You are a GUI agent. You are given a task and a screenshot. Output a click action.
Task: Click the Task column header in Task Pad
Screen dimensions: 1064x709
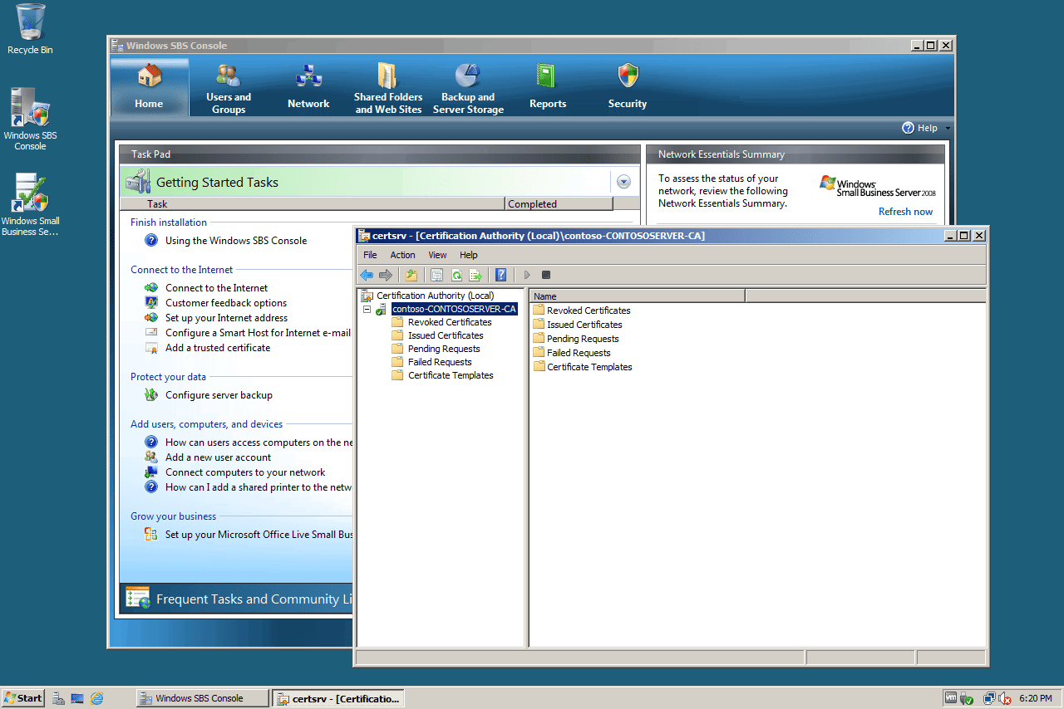point(313,204)
